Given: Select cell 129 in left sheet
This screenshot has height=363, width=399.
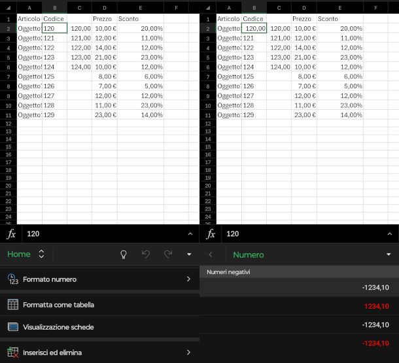Looking at the screenshot, I should tap(54, 115).
